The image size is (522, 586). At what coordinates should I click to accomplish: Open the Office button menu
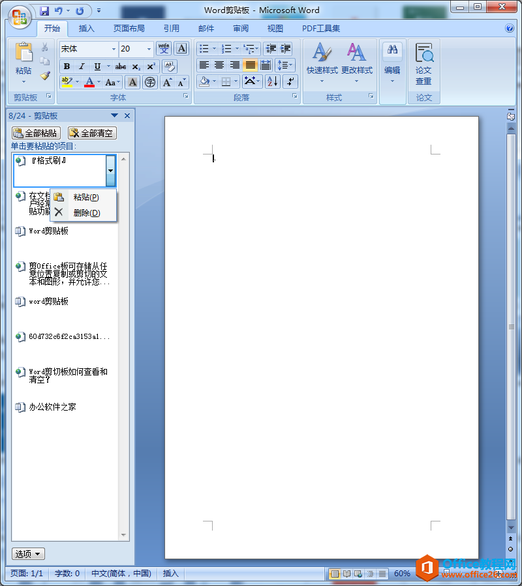(20, 17)
